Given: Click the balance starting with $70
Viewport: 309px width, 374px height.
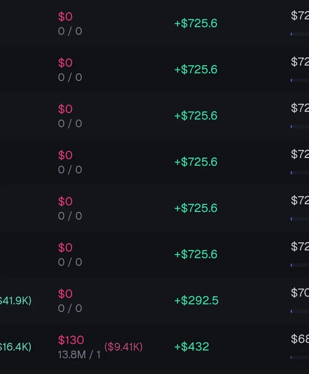Looking at the screenshot, I should point(300,293).
